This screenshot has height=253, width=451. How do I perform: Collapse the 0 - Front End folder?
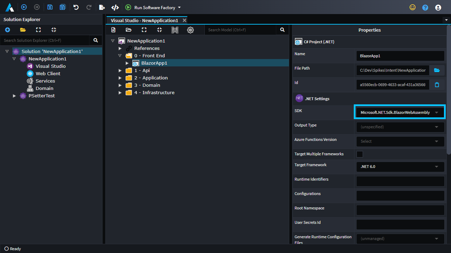[120, 56]
